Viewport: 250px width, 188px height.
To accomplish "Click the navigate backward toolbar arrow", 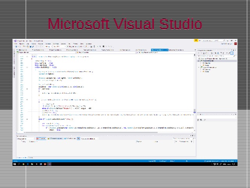I will [16, 47].
